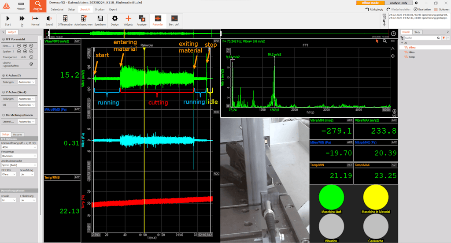Viewport: 451px width, 243px height.
Task: Open Ben. def. custom display
Action: coord(174,20)
